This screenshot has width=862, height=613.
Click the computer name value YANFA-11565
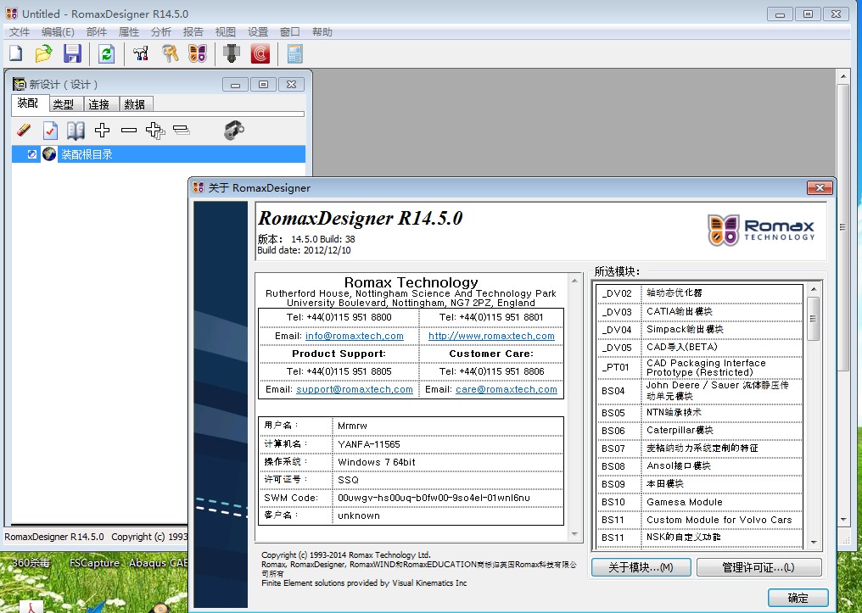pos(369,443)
